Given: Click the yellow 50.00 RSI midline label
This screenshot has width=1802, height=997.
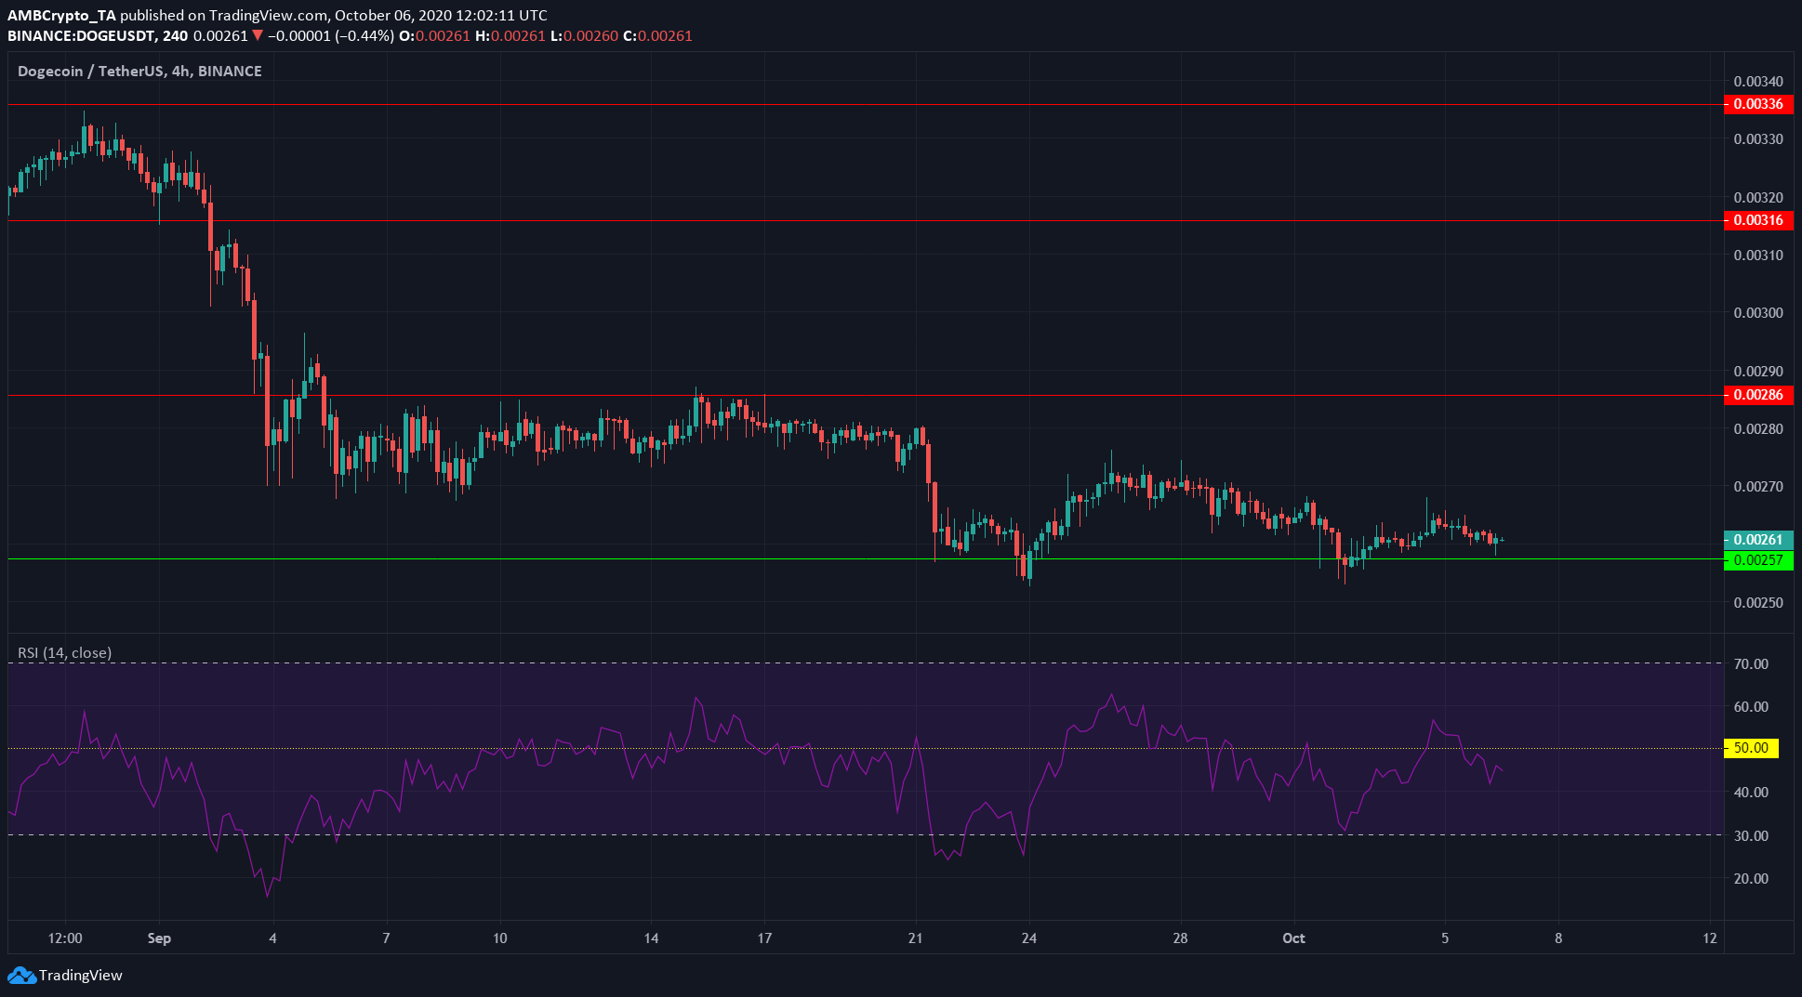Looking at the screenshot, I should point(1751,748).
